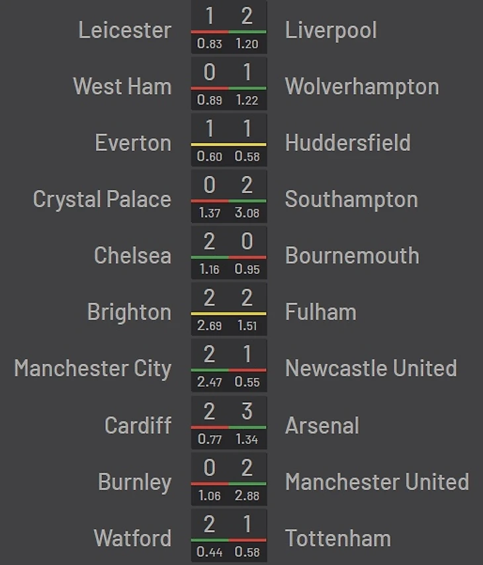Click the Brighton 2-2 Fulham score box
This screenshot has height=565, width=483.
click(x=229, y=309)
